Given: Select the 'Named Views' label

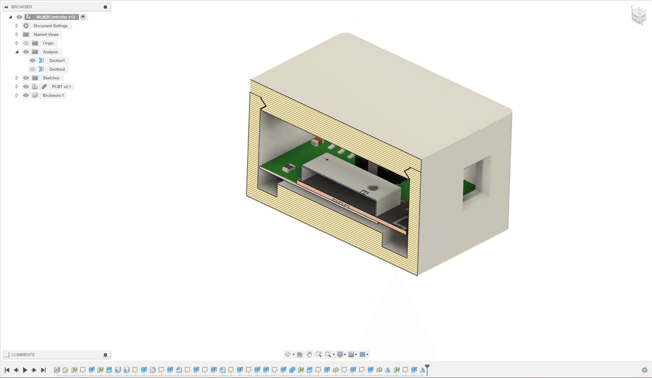Looking at the screenshot, I should tap(46, 34).
